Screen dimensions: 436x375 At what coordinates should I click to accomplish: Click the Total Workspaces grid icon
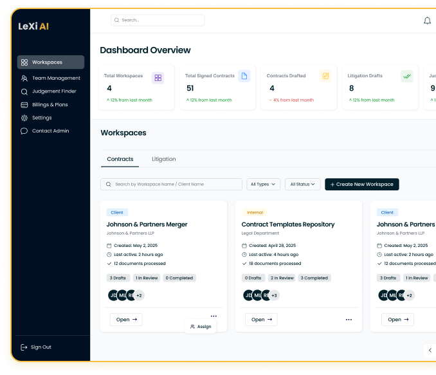(158, 78)
